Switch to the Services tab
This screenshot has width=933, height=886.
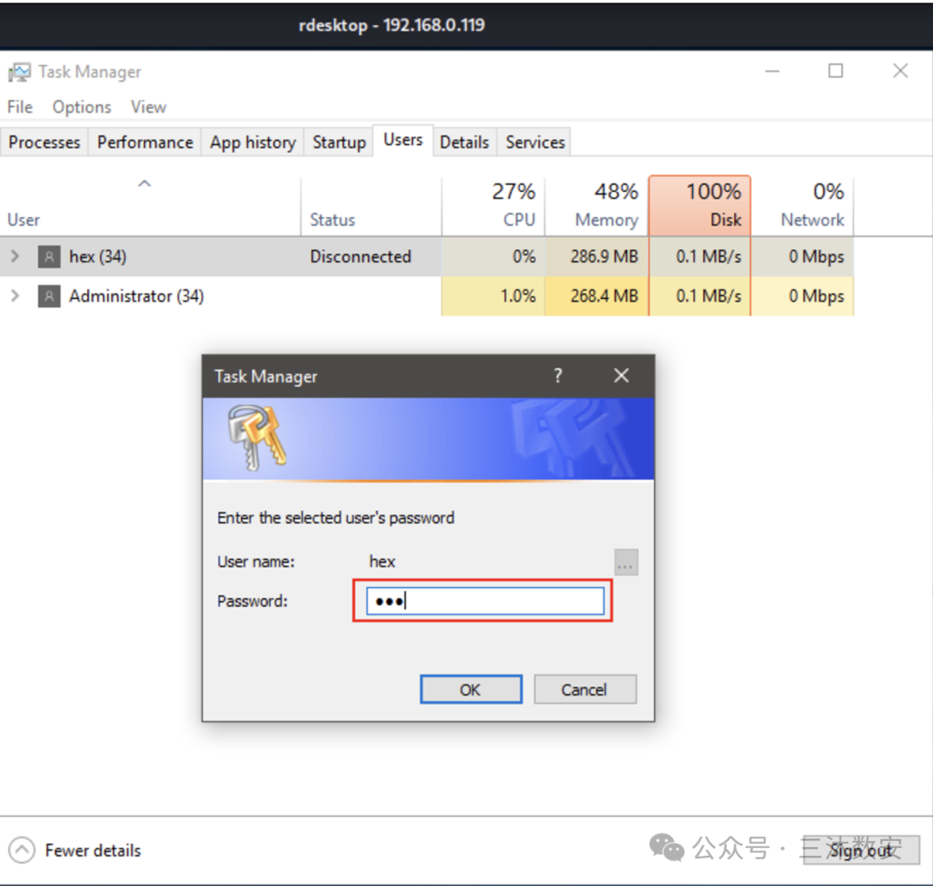click(x=535, y=143)
